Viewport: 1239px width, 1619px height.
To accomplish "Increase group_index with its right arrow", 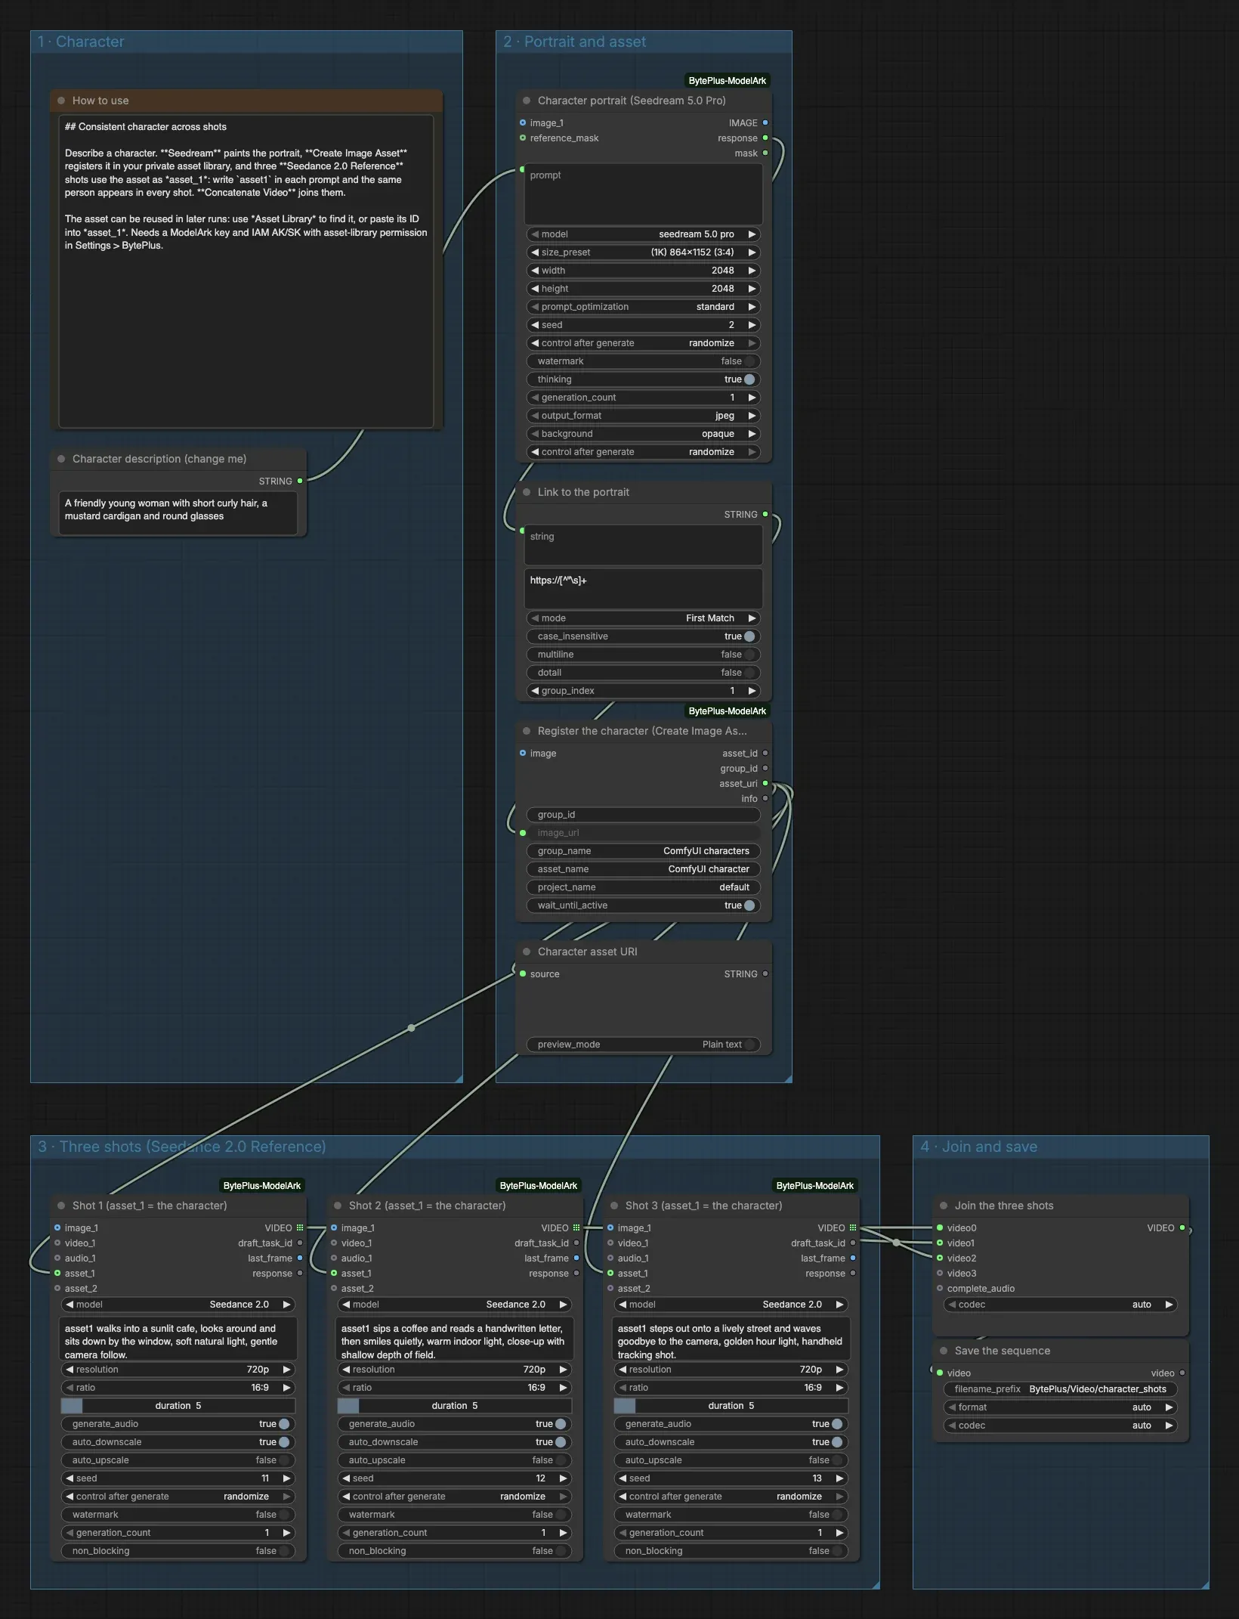I will [752, 691].
